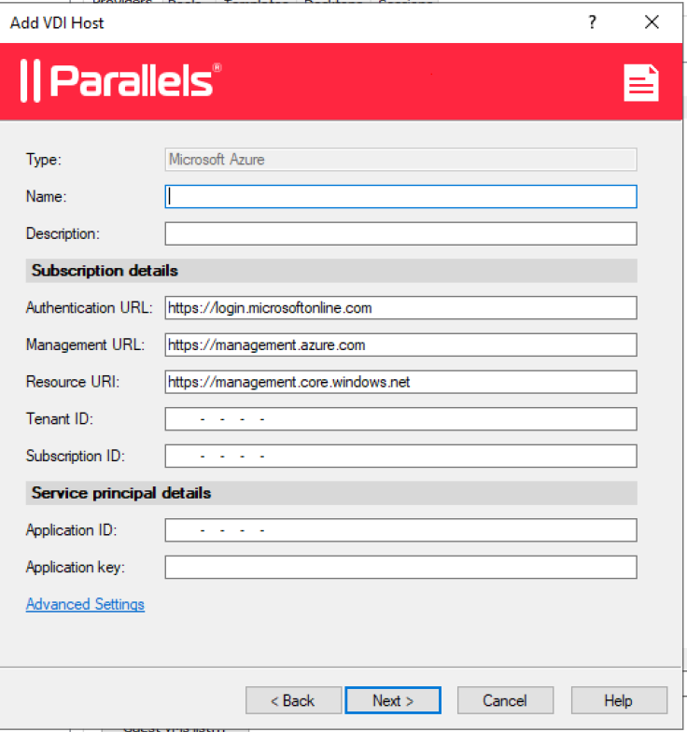Viewport: 687px width, 732px height.
Task: Click the Microsoft Azure Type field
Action: [x=401, y=160]
